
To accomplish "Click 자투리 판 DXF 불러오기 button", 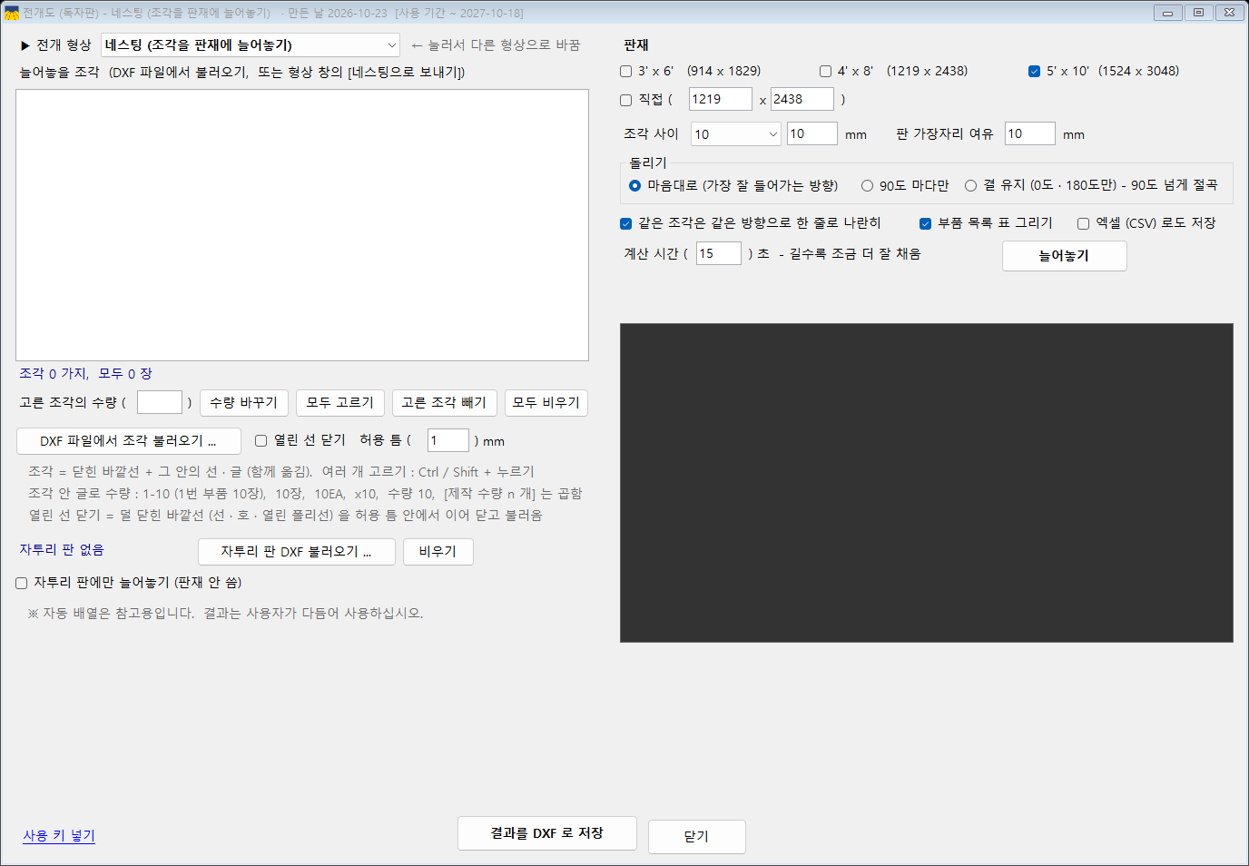I will pos(297,552).
